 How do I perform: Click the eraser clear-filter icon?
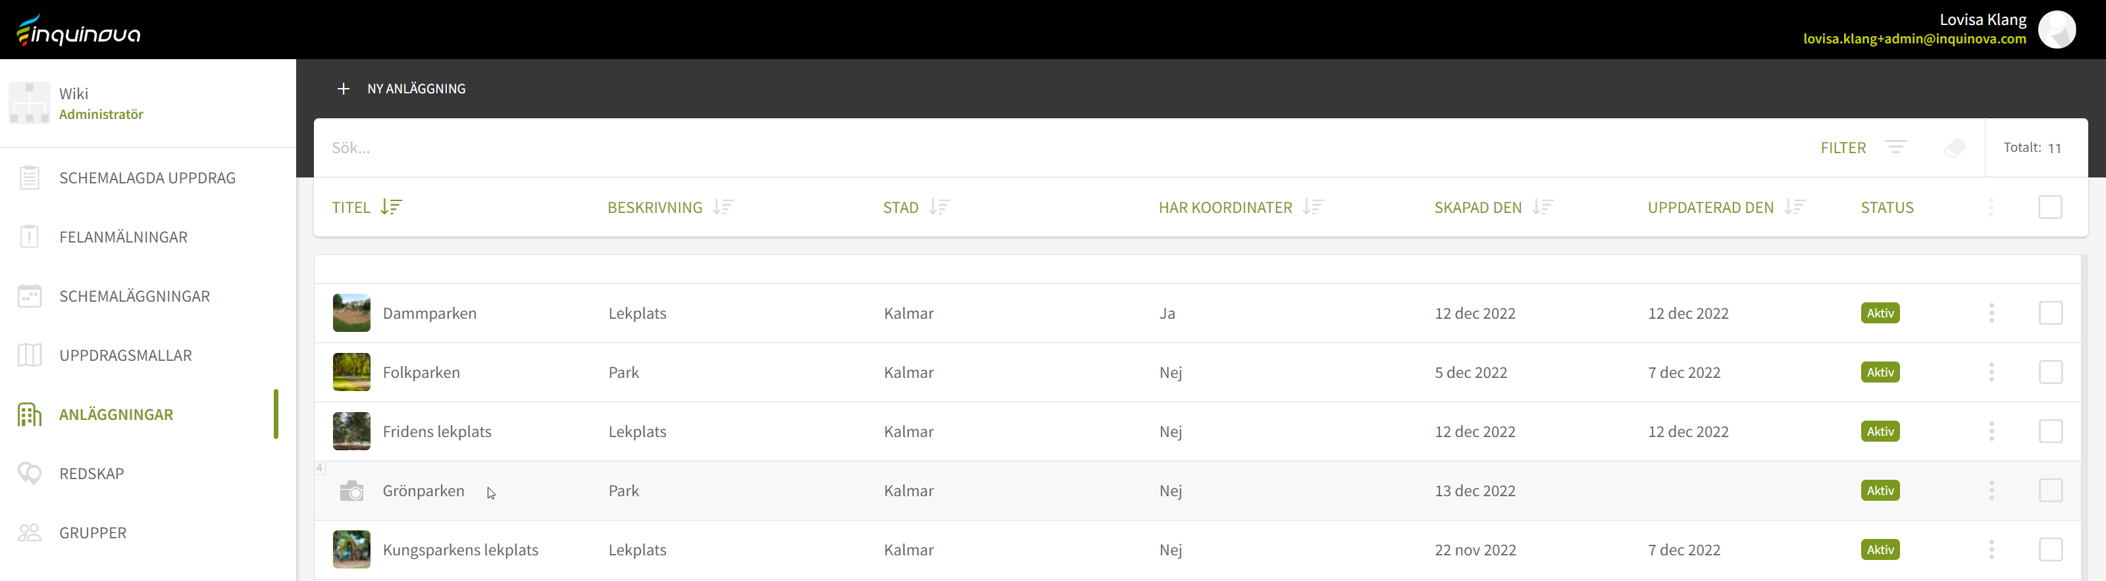tap(1955, 148)
